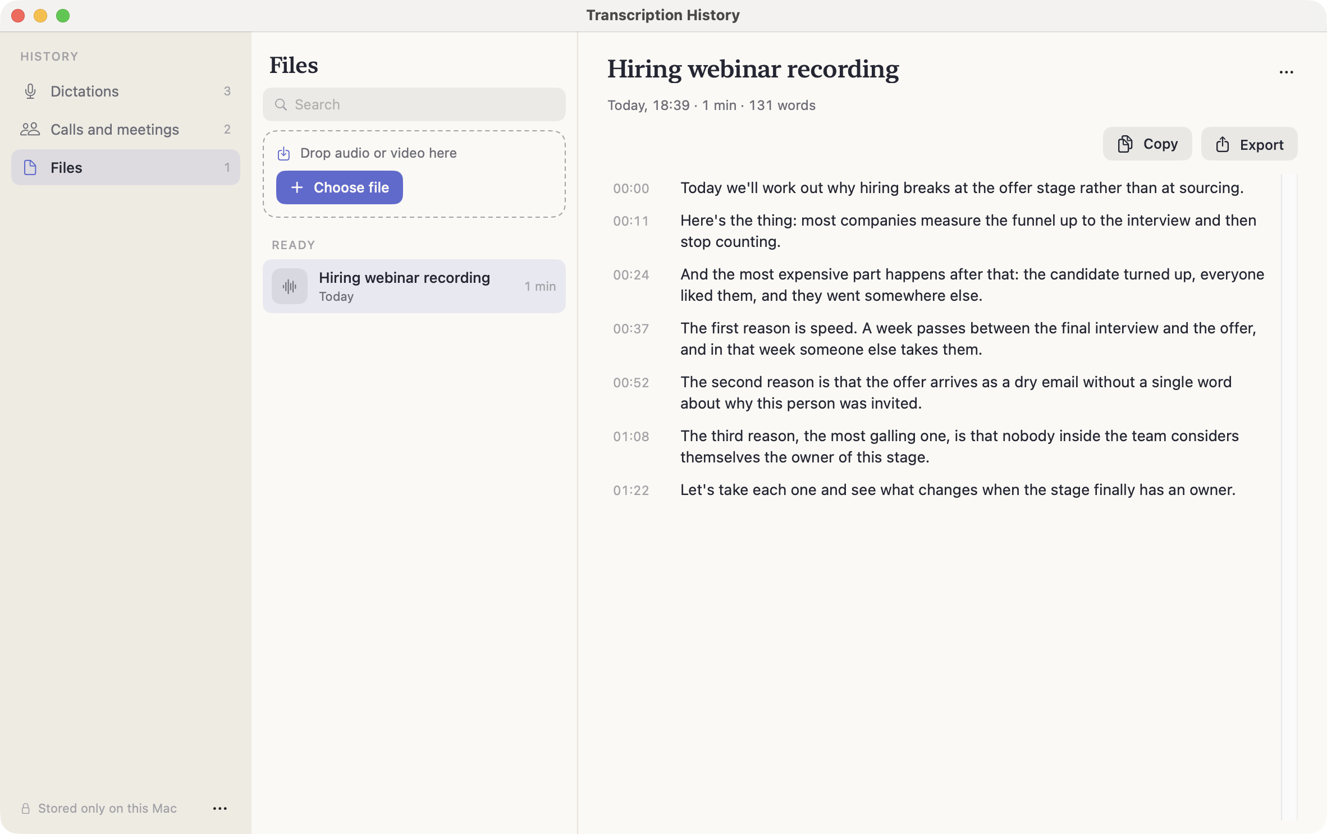This screenshot has width=1327, height=834.
Task: Jump to the 00:11 timestamp
Action: pos(631,221)
